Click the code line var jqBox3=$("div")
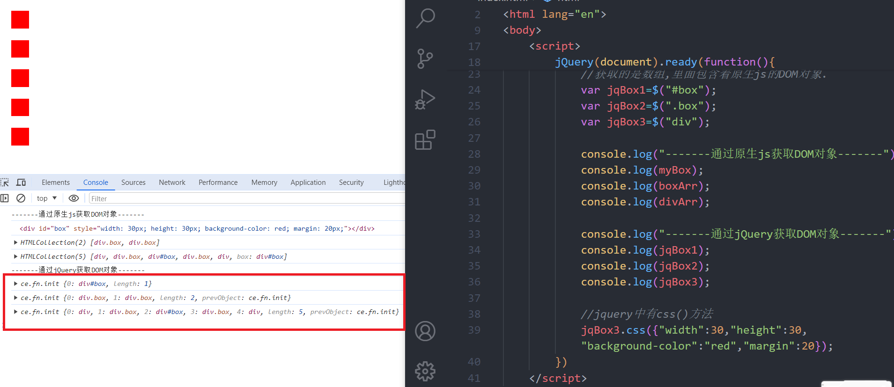 pos(645,122)
